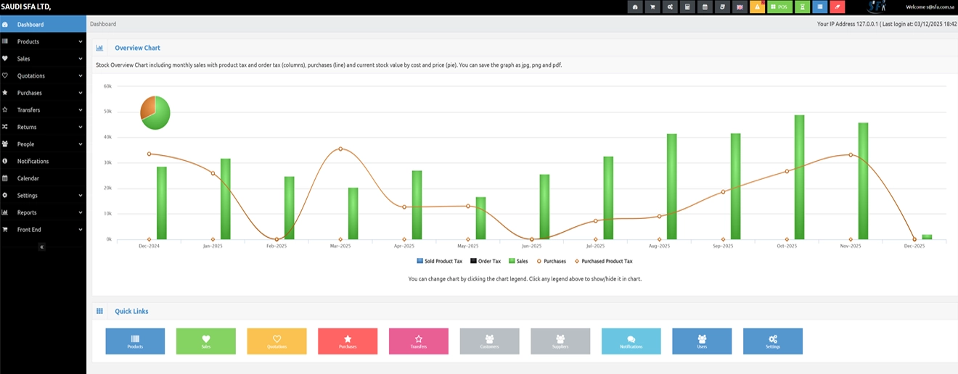This screenshot has width=958, height=374.
Task: Expand the Products sidebar menu
Action: point(42,42)
